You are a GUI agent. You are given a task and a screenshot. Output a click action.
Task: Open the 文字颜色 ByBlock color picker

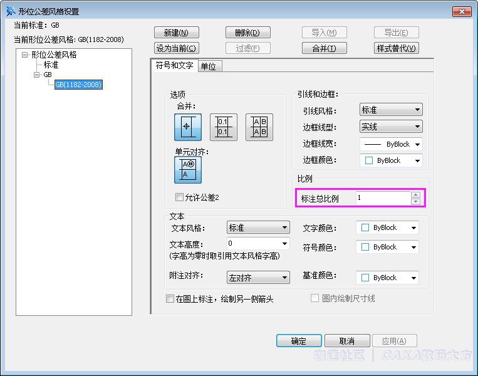point(387,228)
